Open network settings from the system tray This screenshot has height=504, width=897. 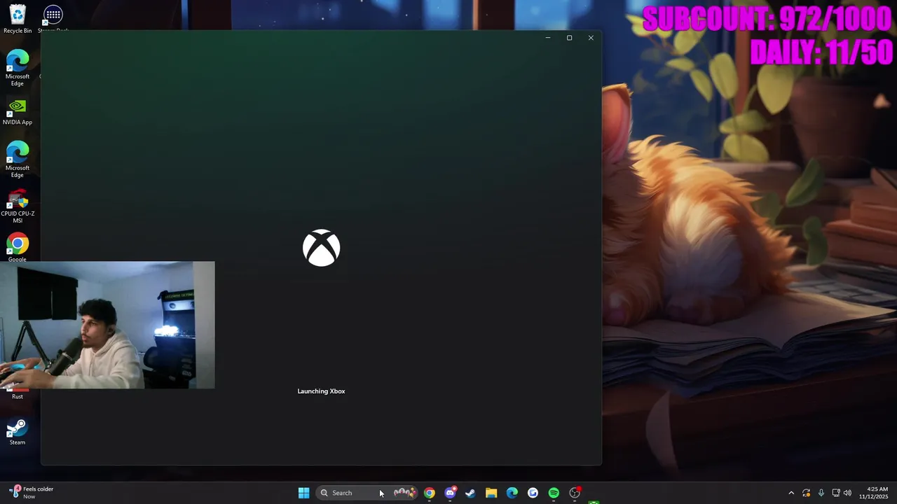835,493
